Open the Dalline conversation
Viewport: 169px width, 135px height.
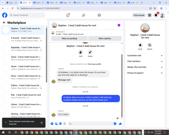click(23, 87)
